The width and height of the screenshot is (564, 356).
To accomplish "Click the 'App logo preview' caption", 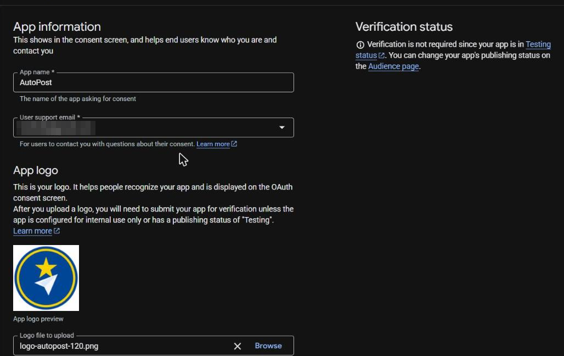I will (x=38, y=319).
